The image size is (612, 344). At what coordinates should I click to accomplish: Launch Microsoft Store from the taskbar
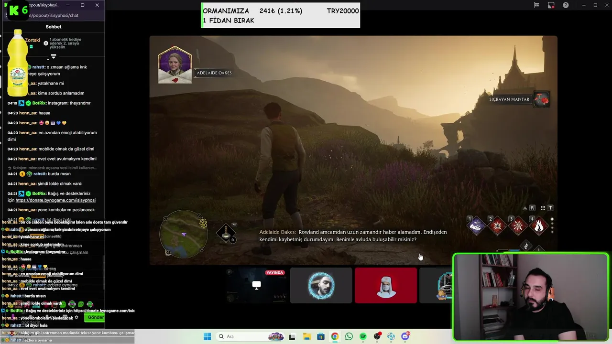tap(321, 336)
